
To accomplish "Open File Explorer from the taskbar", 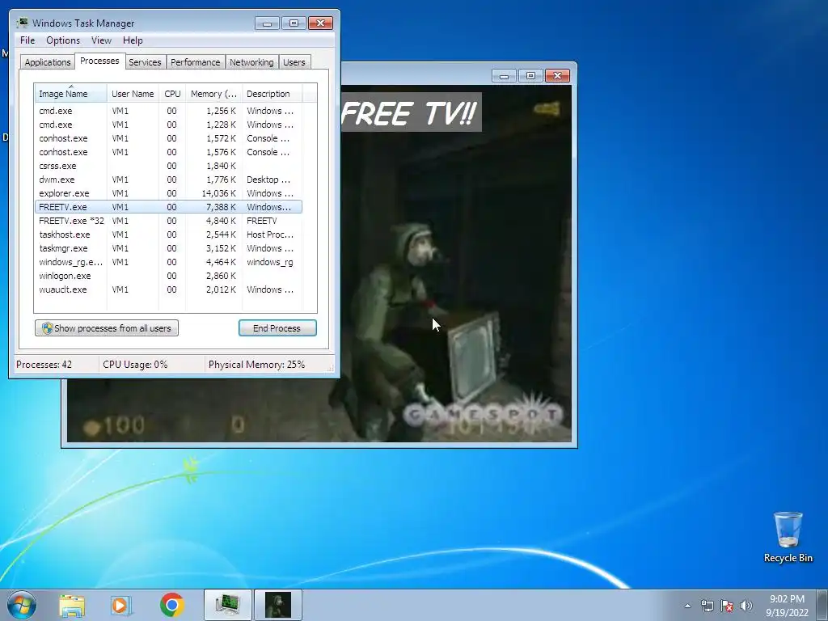I will [72, 605].
